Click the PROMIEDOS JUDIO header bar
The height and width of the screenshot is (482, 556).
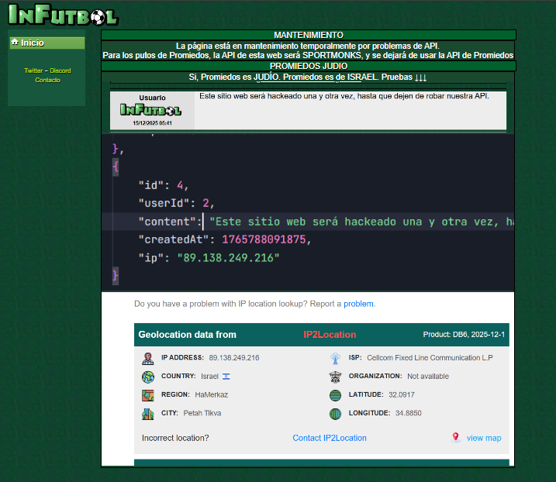coord(309,67)
